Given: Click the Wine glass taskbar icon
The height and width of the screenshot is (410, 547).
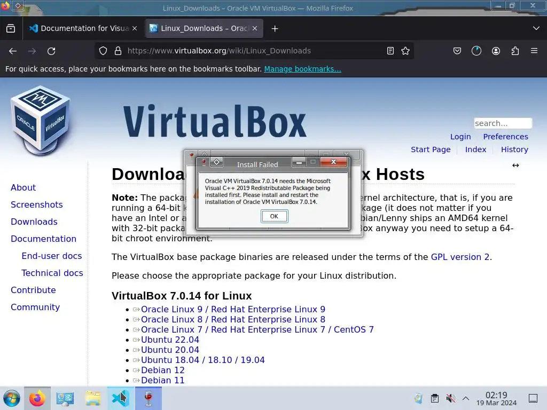Looking at the screenshot, I should (149, 398).
